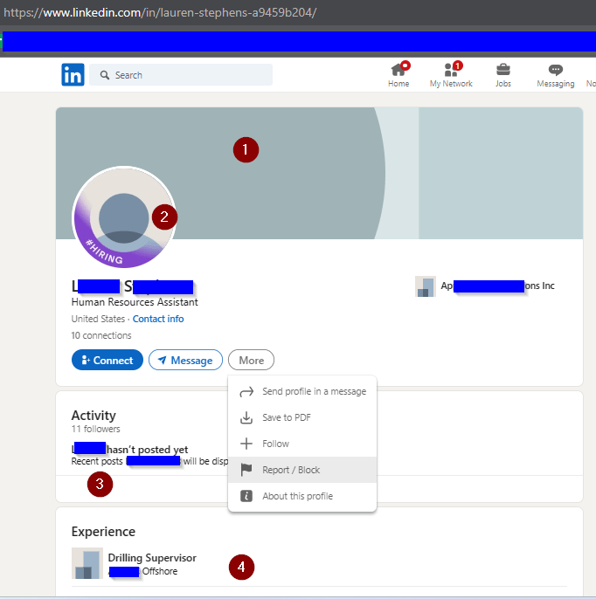The height and width of the screenshot is (599, 596).
Task: Click the company logo beside profile name
Action: (426, 286)
